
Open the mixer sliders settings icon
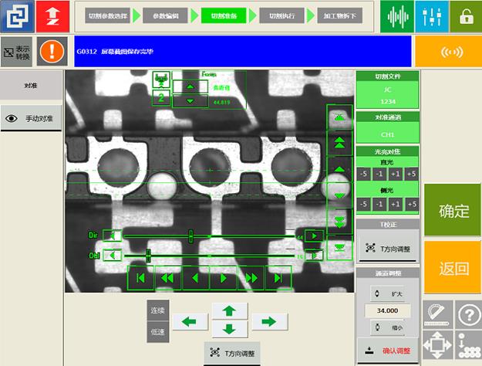[x=431, y=16]
